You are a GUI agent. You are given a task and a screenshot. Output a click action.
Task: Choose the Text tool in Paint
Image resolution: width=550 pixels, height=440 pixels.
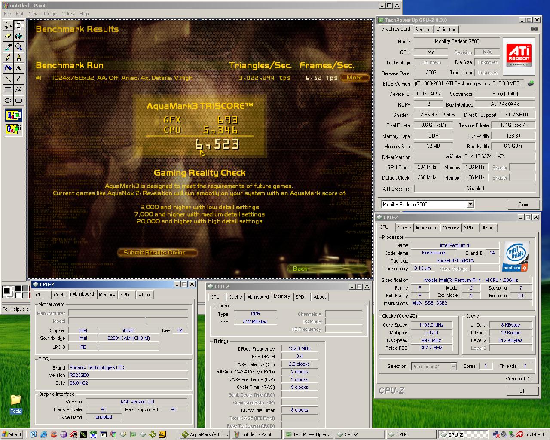pos(19,68)
